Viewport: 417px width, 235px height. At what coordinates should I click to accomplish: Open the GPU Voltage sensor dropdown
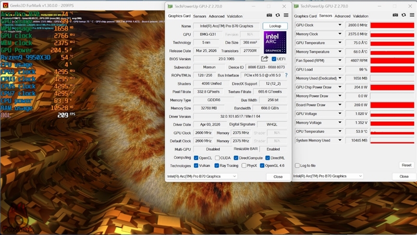pyautogui.click(x=340, y=113)
